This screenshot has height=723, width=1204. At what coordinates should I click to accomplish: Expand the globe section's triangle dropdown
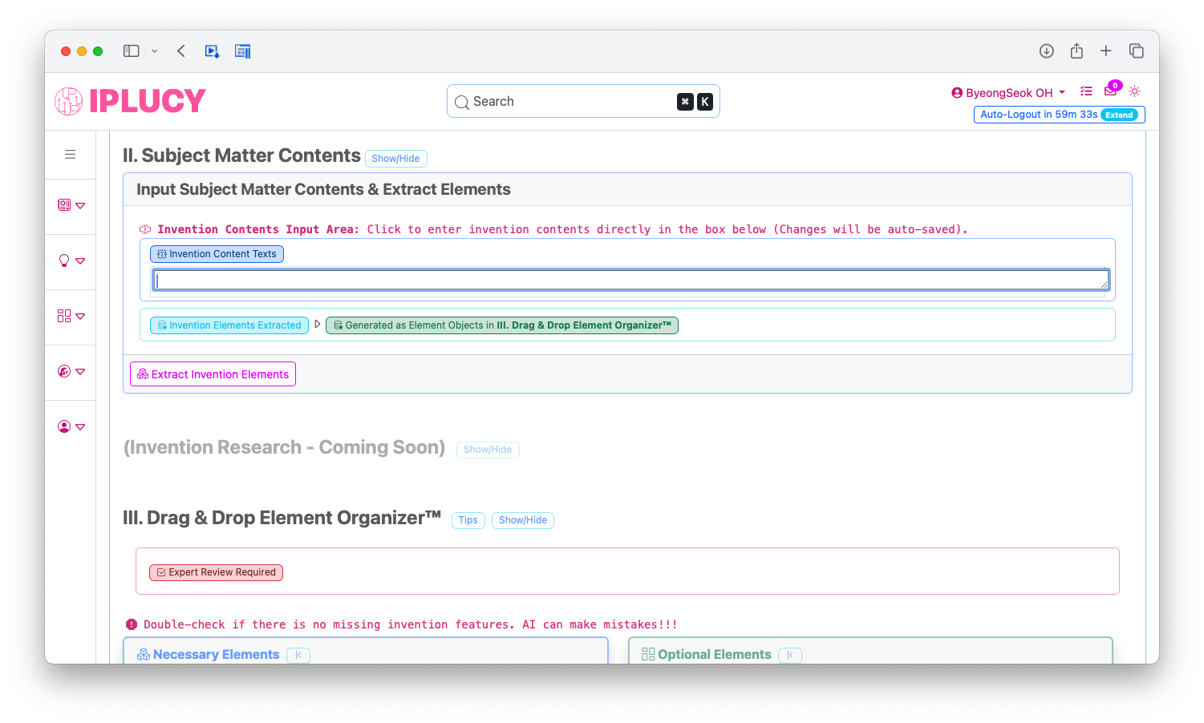80,372
